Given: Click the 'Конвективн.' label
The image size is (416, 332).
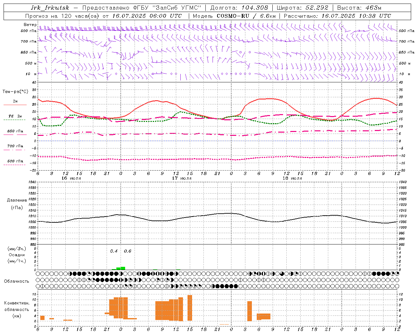Looking at the screenshot, I should [17, 303].
